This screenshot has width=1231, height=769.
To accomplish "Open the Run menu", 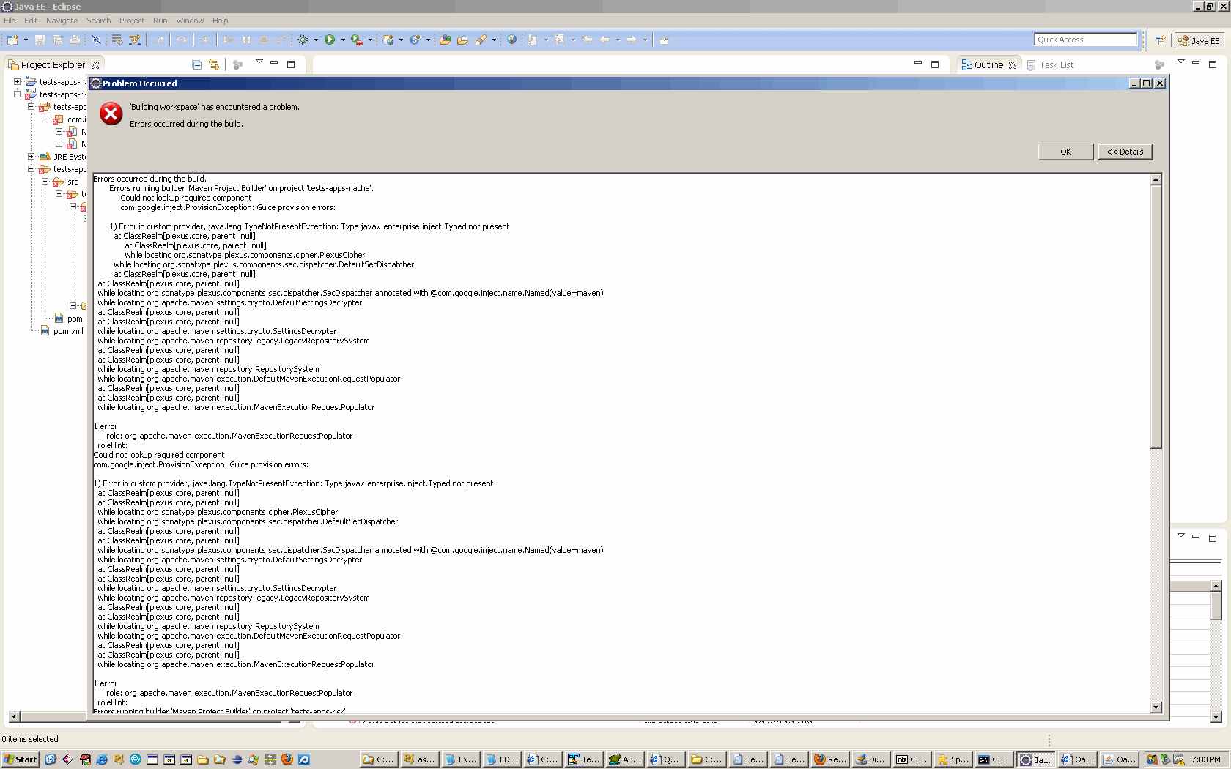I will [x=160, y=21].
